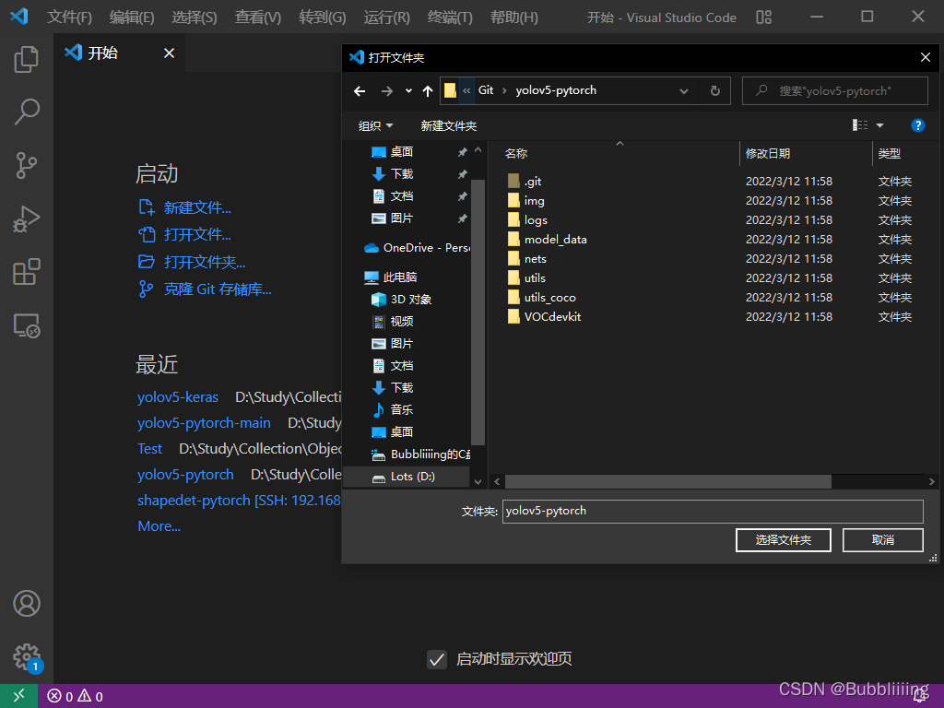Open Source Control view in activity bar
The image size is (944, 708).
click(26, 165)
